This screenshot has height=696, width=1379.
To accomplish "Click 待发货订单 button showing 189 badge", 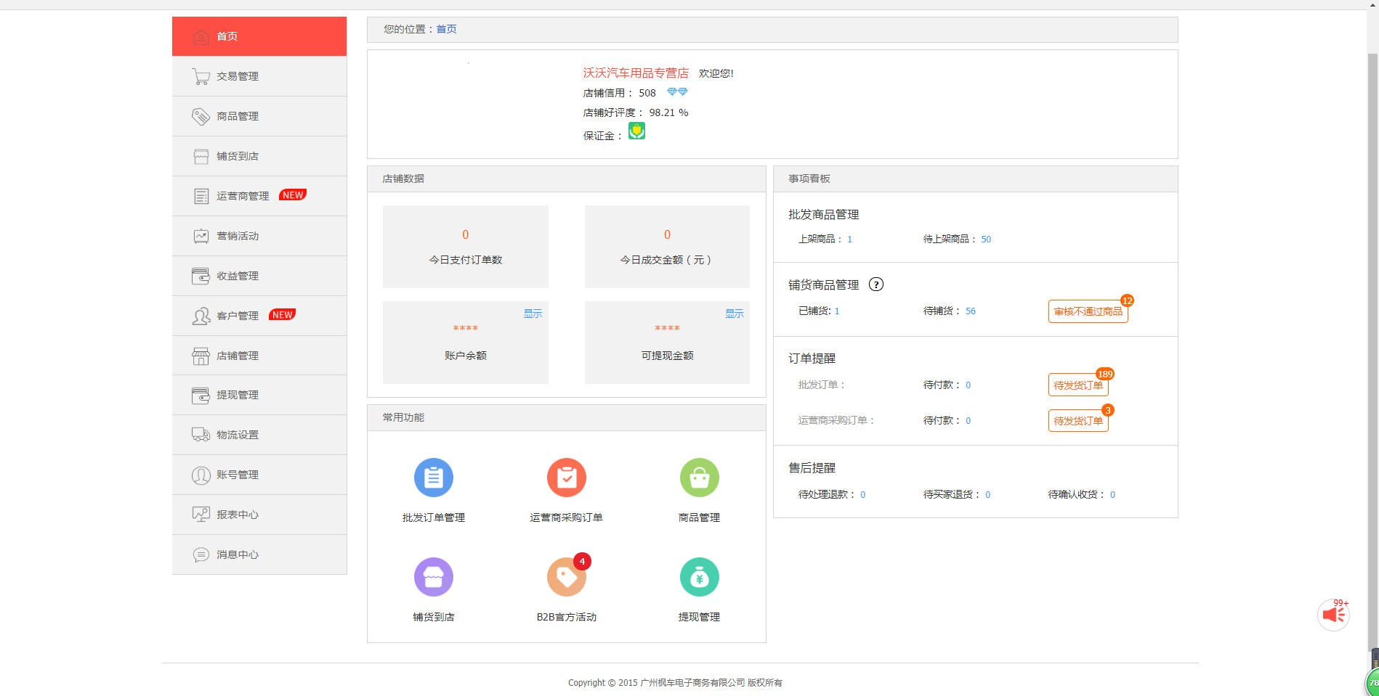I will (1077, 385).
